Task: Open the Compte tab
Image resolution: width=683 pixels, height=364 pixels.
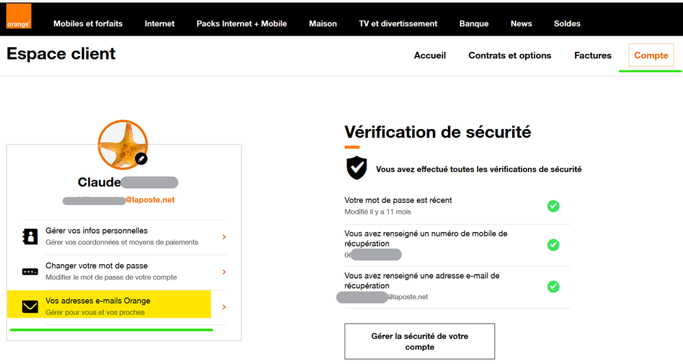Action: click(651, 55)
